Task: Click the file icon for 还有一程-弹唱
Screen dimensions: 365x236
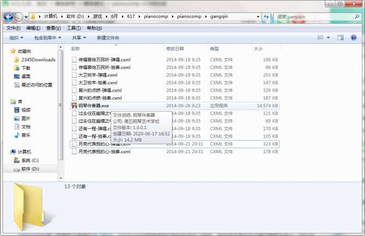Action: (x=74, y=129)
